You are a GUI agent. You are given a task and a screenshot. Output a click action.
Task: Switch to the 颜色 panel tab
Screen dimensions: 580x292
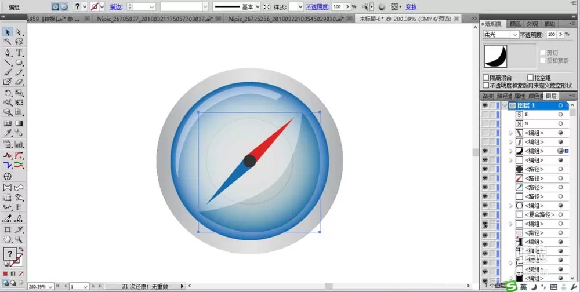pyautogui.click(x=515, y=24)
